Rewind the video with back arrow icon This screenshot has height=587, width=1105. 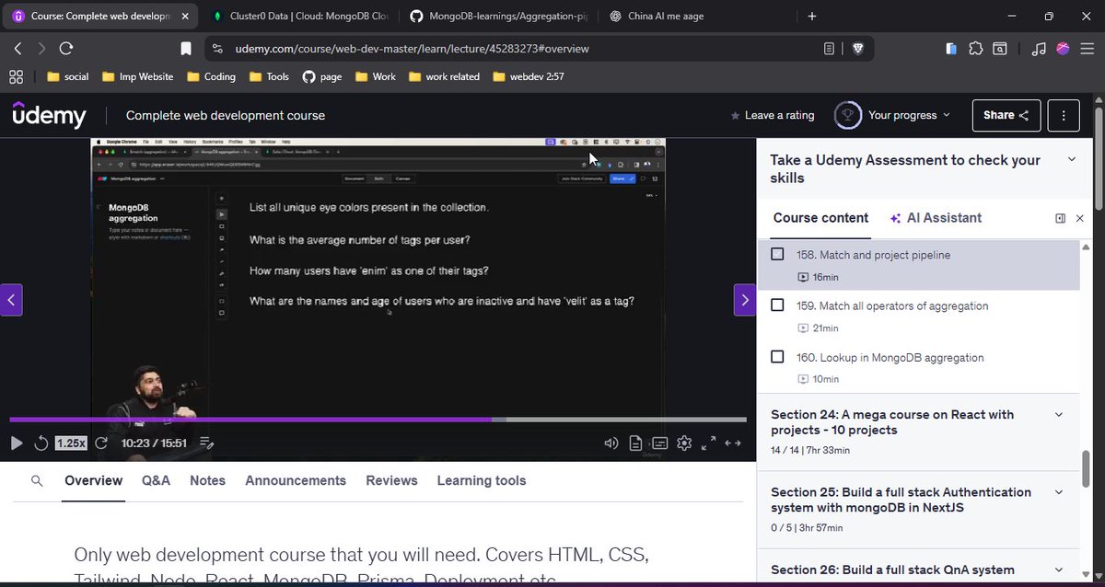[41, 443]
